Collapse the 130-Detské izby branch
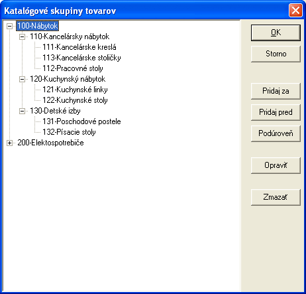This screenshot has width=306, height=294. (22, 111)
